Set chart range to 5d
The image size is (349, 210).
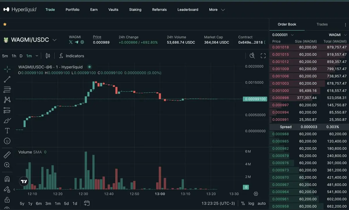click(x=66, y=203)
